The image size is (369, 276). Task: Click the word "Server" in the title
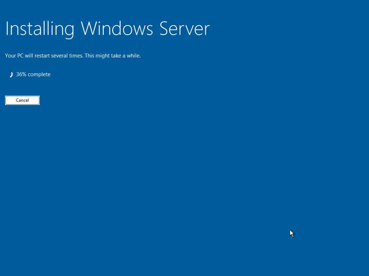point(184,29)
